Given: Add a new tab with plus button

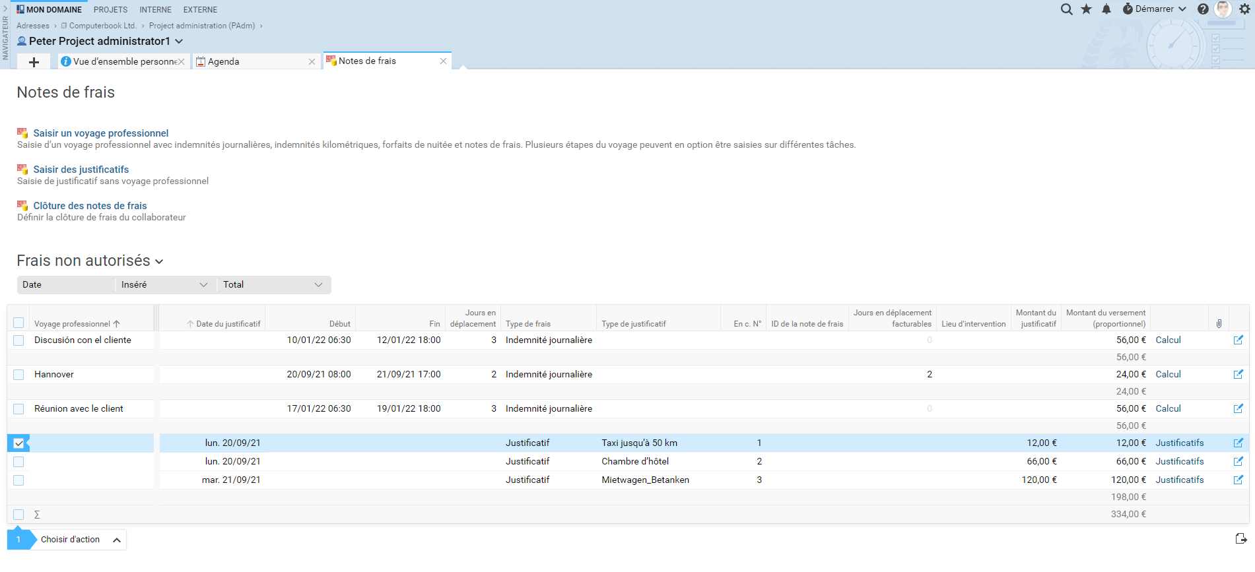Looking at the screenshot, I should (34, 62).
